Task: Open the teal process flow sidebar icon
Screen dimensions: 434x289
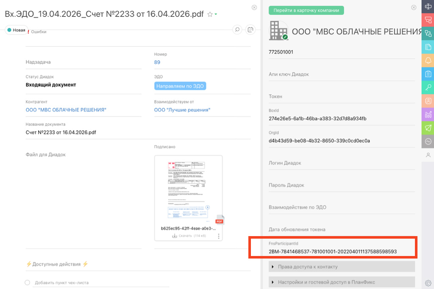Action: click(x=428, y=33)
